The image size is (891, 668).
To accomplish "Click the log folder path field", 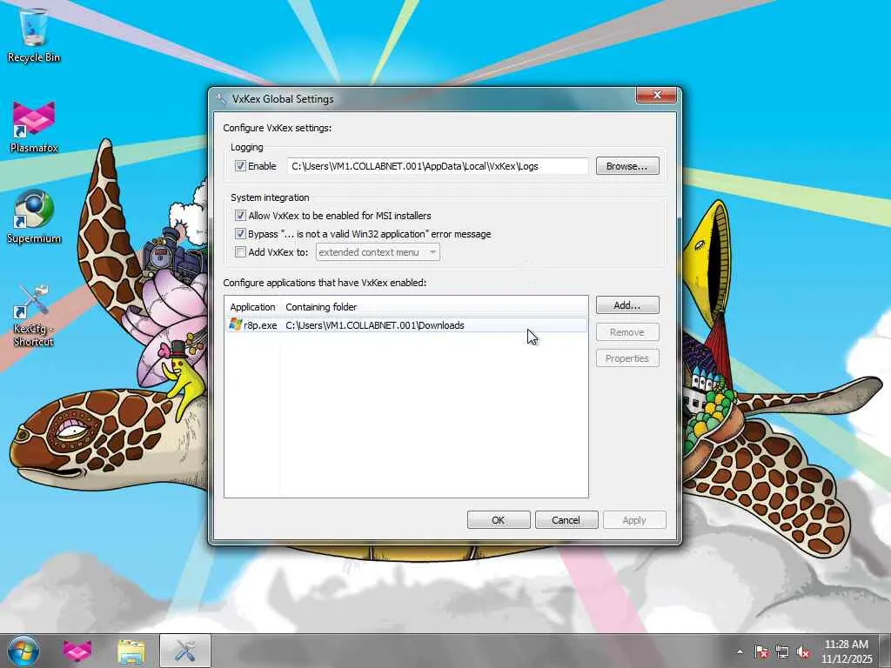I will pyautogui.click(x=438, y=166).
